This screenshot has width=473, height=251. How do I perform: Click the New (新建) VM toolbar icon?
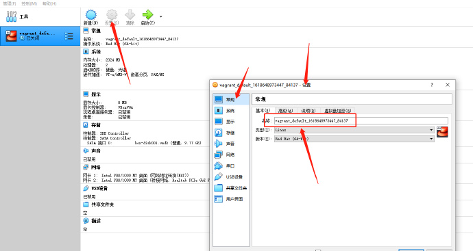90,14
